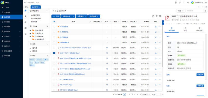The height and width of the screenshot is (98, 208).
Task: Open more options for 01.常用文档 row
Action: [x=160, y=32]
